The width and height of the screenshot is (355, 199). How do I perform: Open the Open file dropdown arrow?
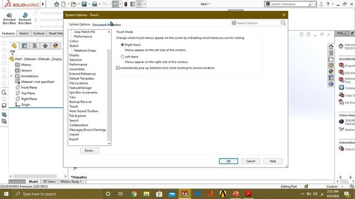(x=78, y=4)
